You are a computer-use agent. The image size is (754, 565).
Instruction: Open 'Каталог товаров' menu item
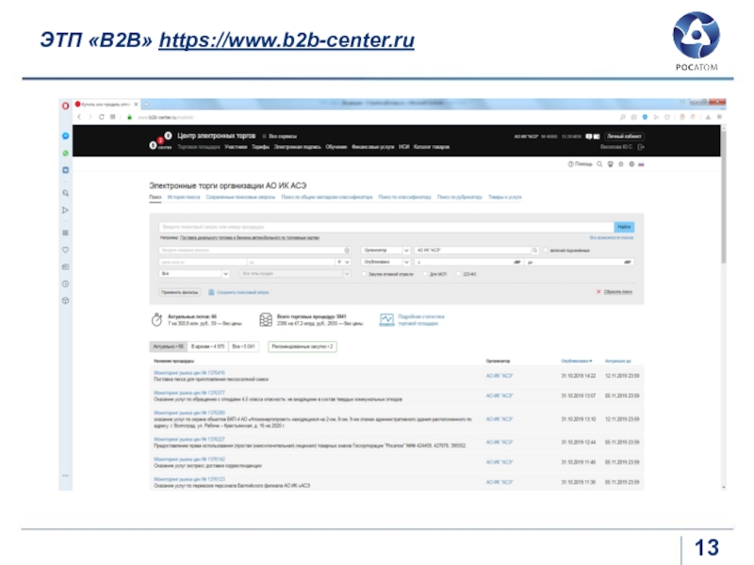coord(432,147)
